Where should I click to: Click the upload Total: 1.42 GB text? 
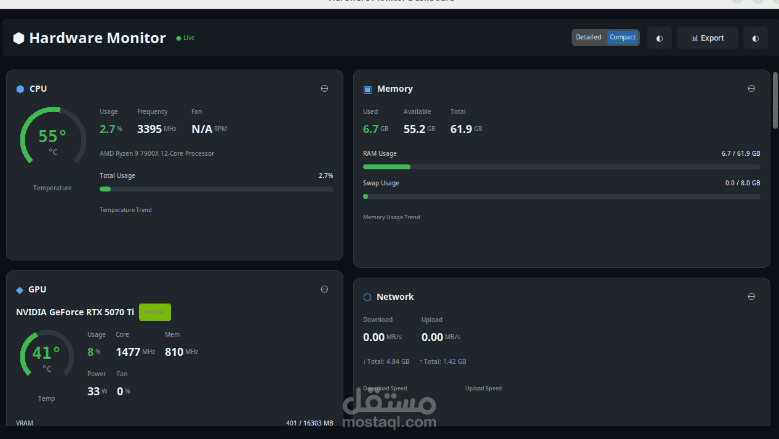442,361
